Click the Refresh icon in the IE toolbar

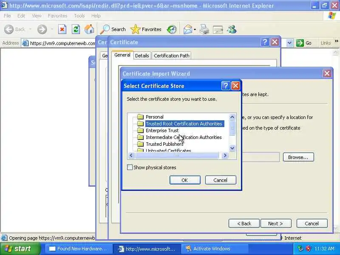click(76, 29)
